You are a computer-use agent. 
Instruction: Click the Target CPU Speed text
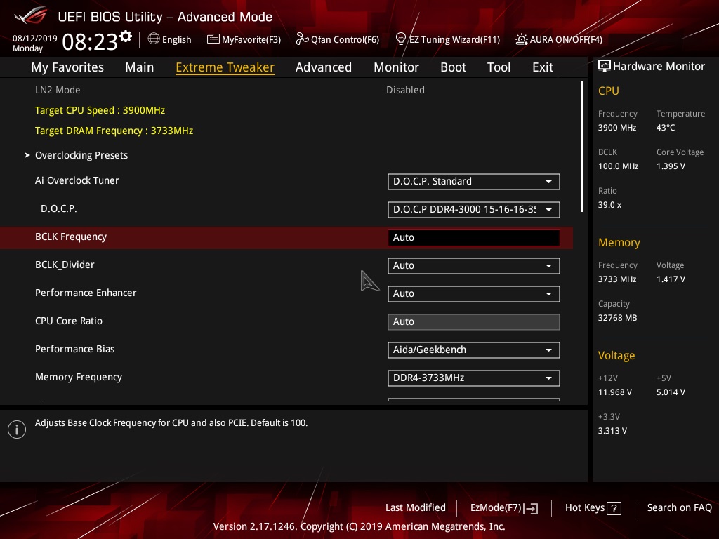click(100, 110)
